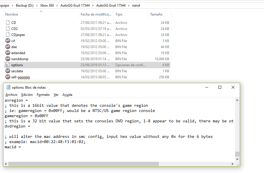The image size is (264, 173).
Task: Sort files by Tamaño column
Action: click(x=156, y=14)
